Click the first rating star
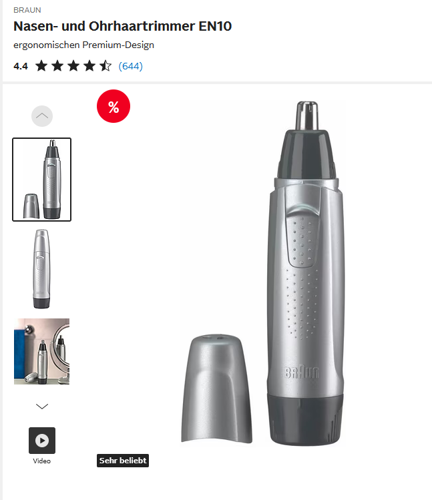This screenshot has width=432, height=500. pos(41,66)
